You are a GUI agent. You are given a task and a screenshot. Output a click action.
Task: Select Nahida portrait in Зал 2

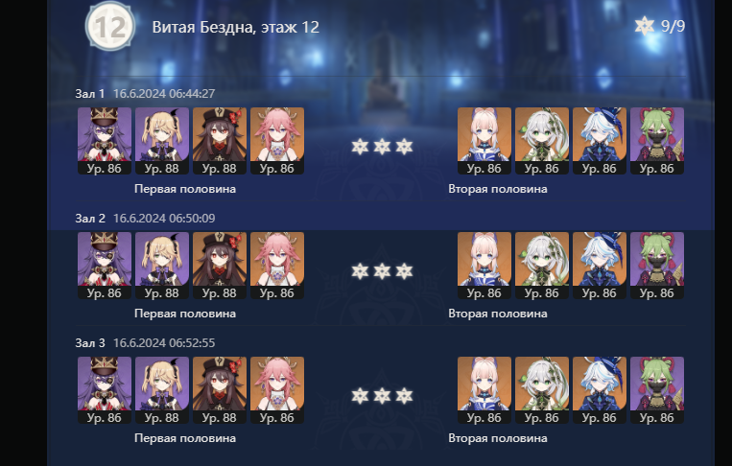coord(542,266)
